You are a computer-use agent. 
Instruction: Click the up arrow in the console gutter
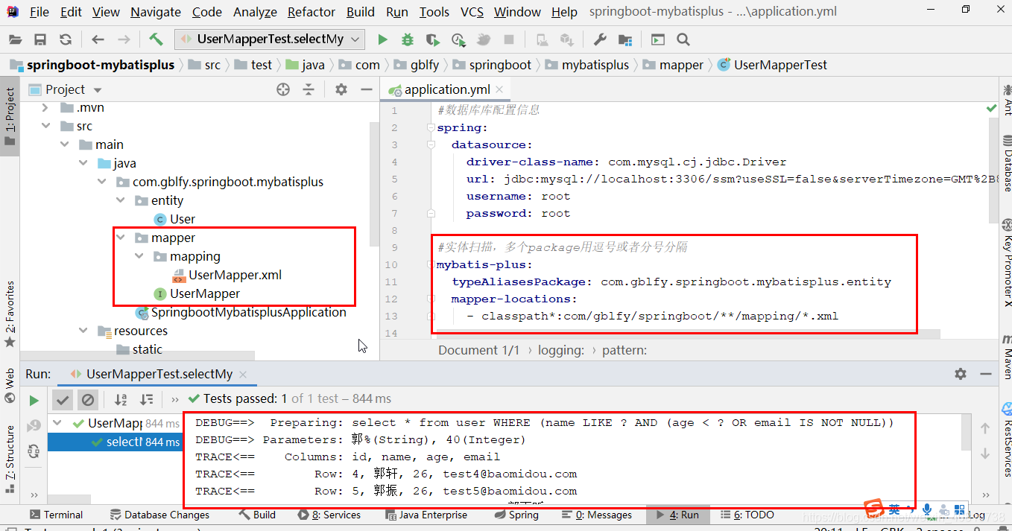click(985, 428)
